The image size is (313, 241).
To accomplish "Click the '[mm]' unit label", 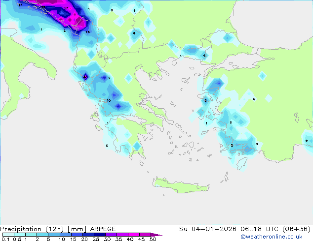I will (x=77, y=229).
